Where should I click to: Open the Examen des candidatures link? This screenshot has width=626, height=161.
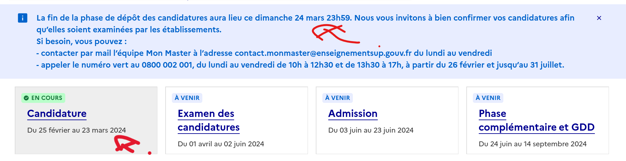coord(208,120)
